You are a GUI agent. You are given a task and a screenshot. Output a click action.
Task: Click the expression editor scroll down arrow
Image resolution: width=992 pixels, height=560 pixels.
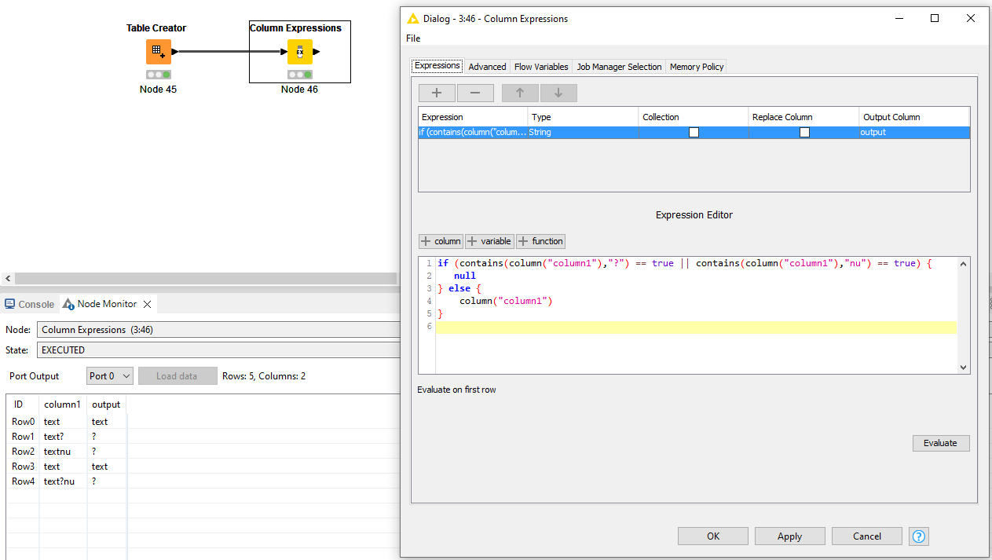click(x=964, y=367)
